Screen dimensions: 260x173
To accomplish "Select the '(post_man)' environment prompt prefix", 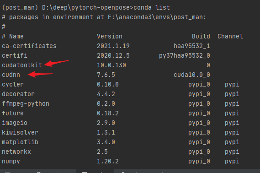I will (x=20, y=8).
